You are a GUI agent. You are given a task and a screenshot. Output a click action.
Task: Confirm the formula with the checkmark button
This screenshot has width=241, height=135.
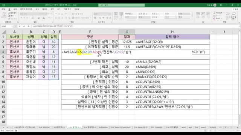point(24,26)
